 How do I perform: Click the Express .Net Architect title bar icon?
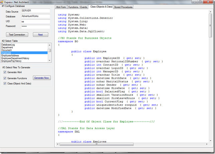pyautogui.click(x=2, y=2)
